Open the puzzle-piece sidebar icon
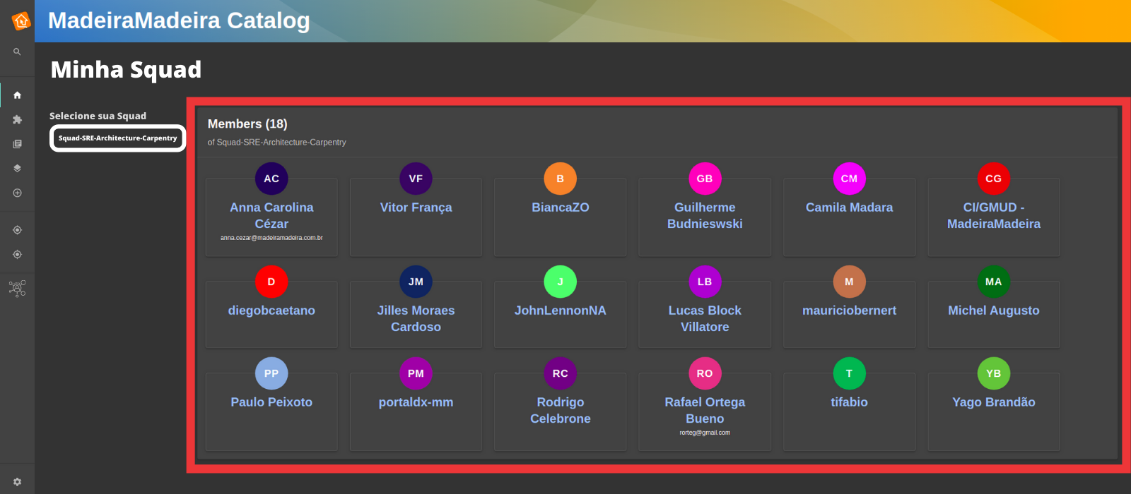This screenshot has width=1131, height=494. [x=17, y=120]
